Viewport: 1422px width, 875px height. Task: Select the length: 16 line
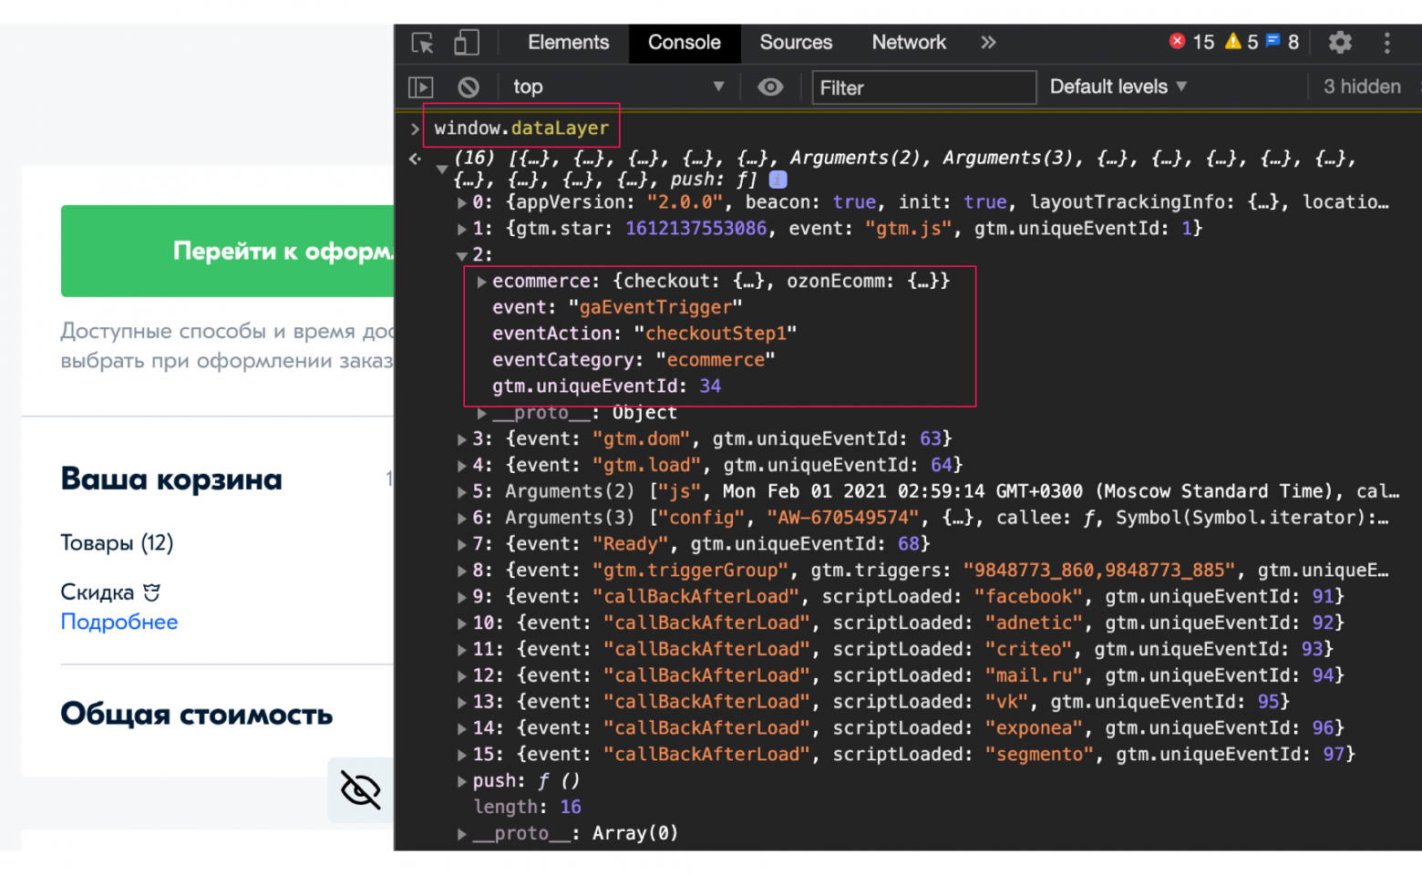point(527,808)
